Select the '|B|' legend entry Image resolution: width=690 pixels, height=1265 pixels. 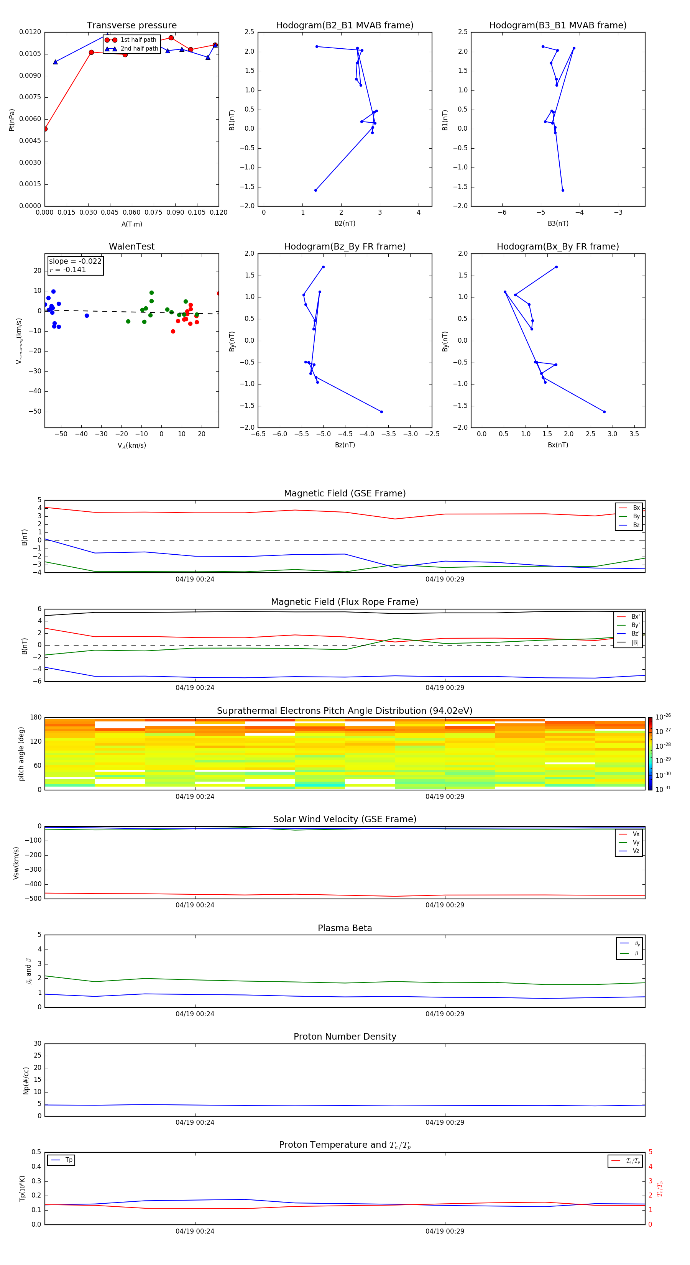click(x=628, y=642)
